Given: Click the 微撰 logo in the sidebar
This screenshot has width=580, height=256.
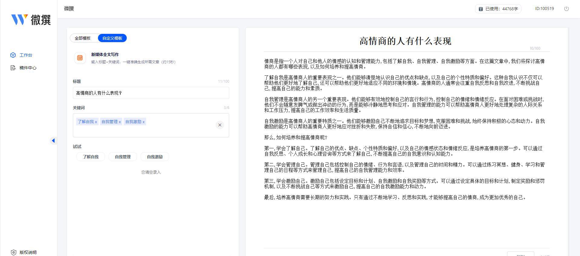Looking at the screenshot, I should point(31,20).
